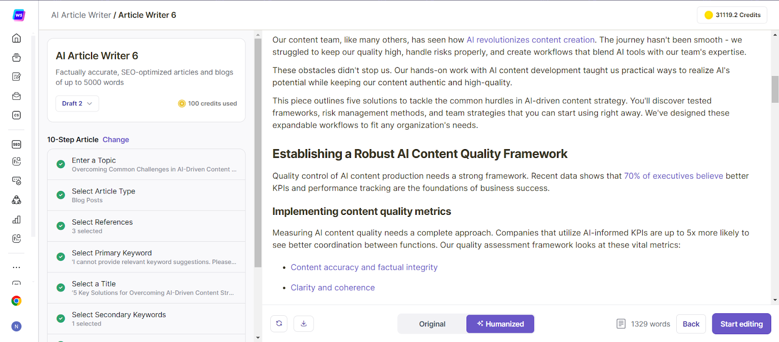Open 'AI revolutionizes content creation' link
Screen dimensions: 779x342
[x=531, y=40]
